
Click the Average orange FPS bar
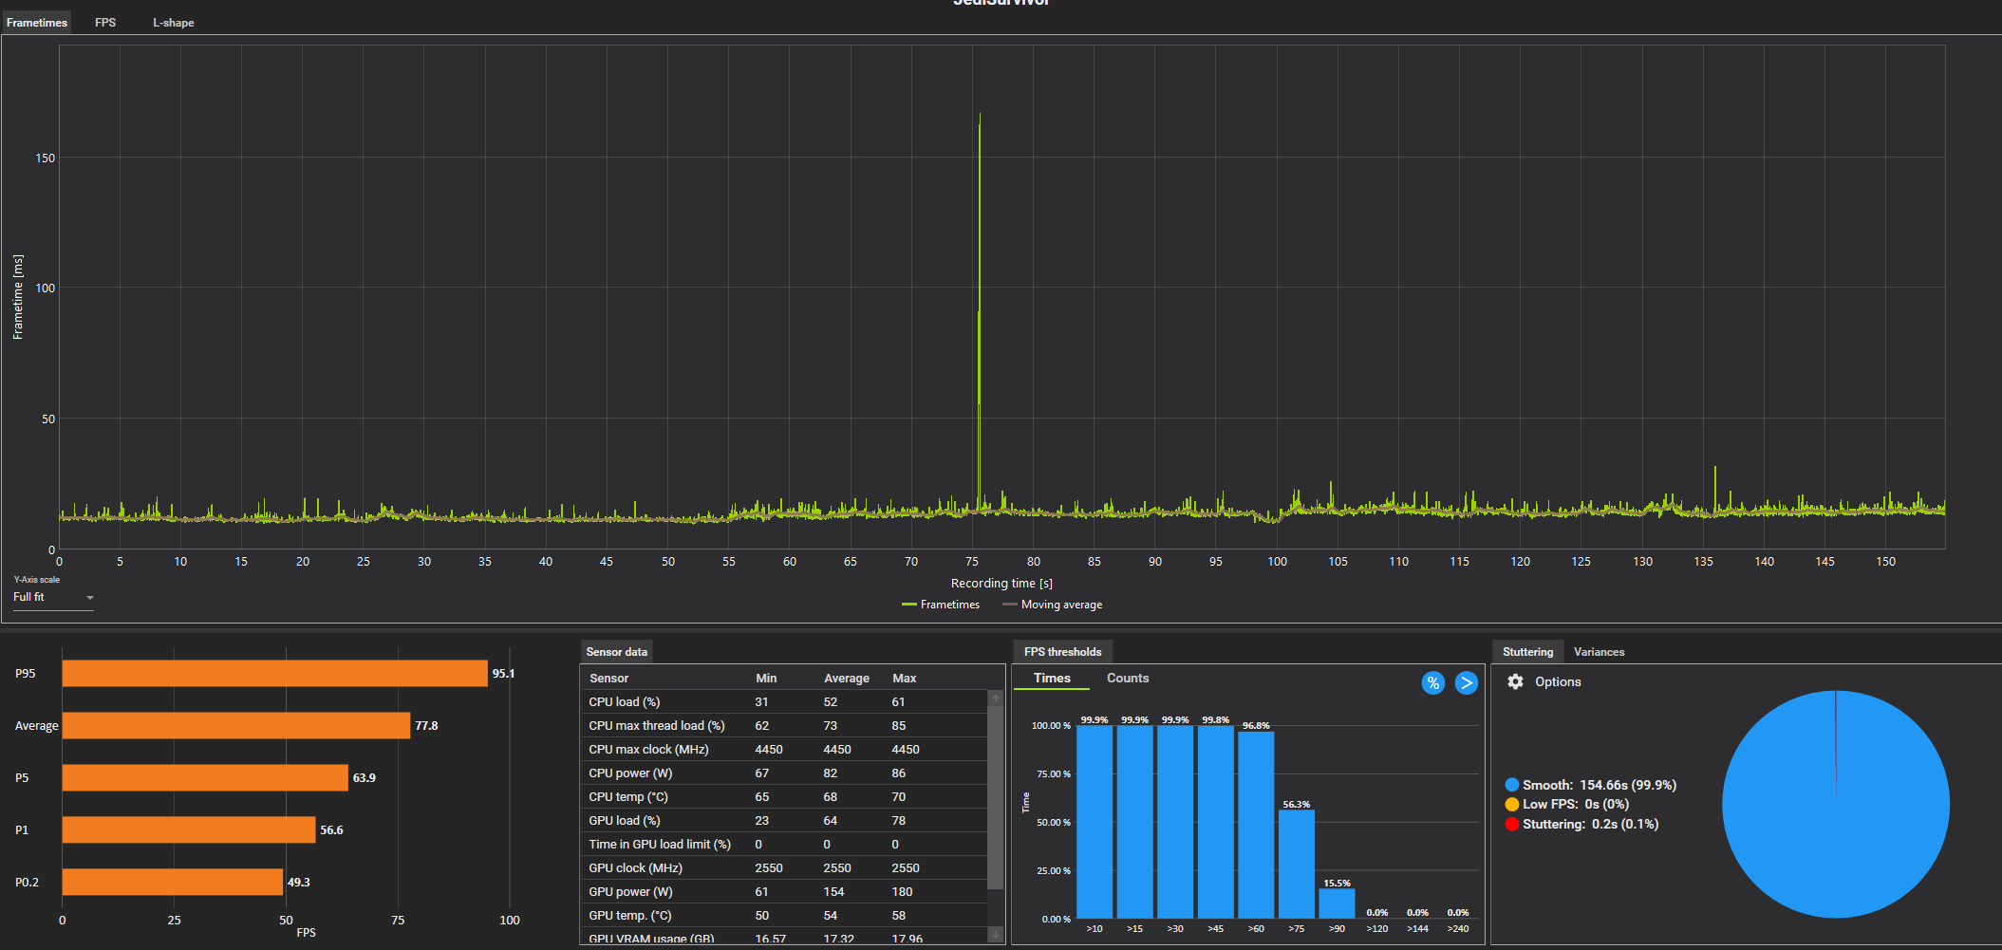pos(236,726)
